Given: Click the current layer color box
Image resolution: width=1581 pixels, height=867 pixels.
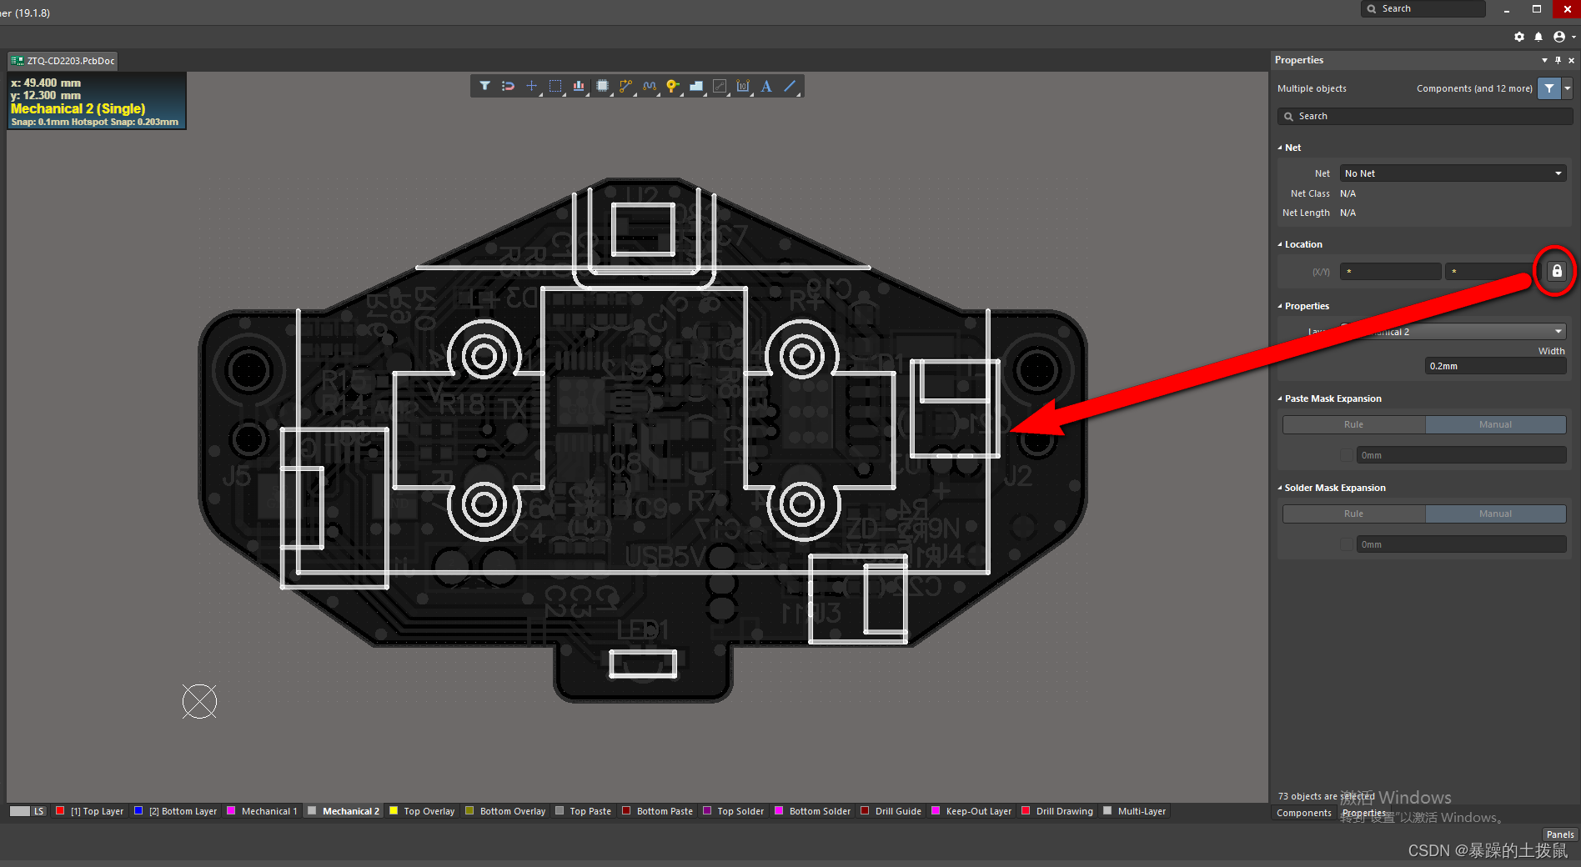Looking at the screenshot, I should tap(20, 811).
